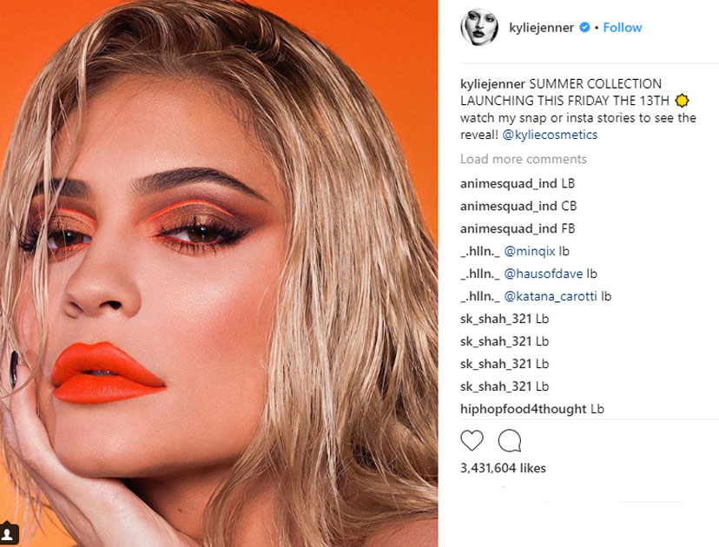719x547 pixels.
Task: Open sk_shah_321 profile from first Lb comment
Action: (496, 320)
